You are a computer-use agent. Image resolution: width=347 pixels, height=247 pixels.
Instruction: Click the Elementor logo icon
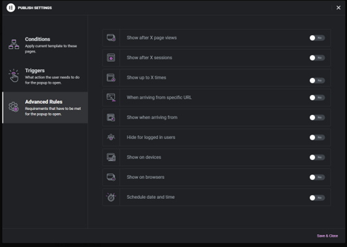click(x=10, y=8)
